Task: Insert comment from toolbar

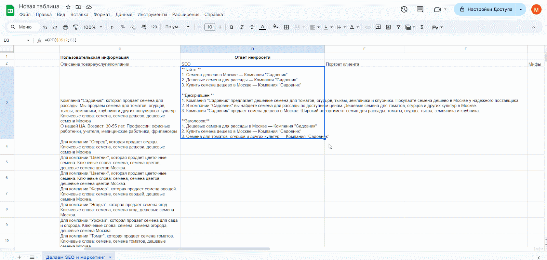Action: [378, 27]
